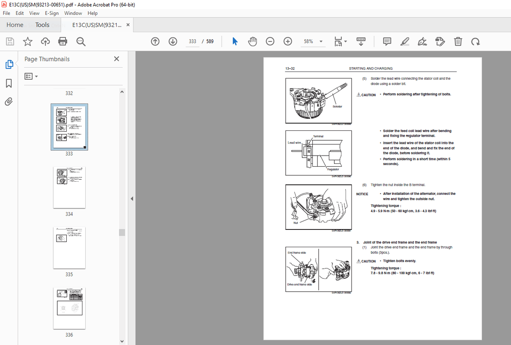Viewport: 511px width, 345px height.
Task: Click the Save file icon
Action: [x=10, y=41]
